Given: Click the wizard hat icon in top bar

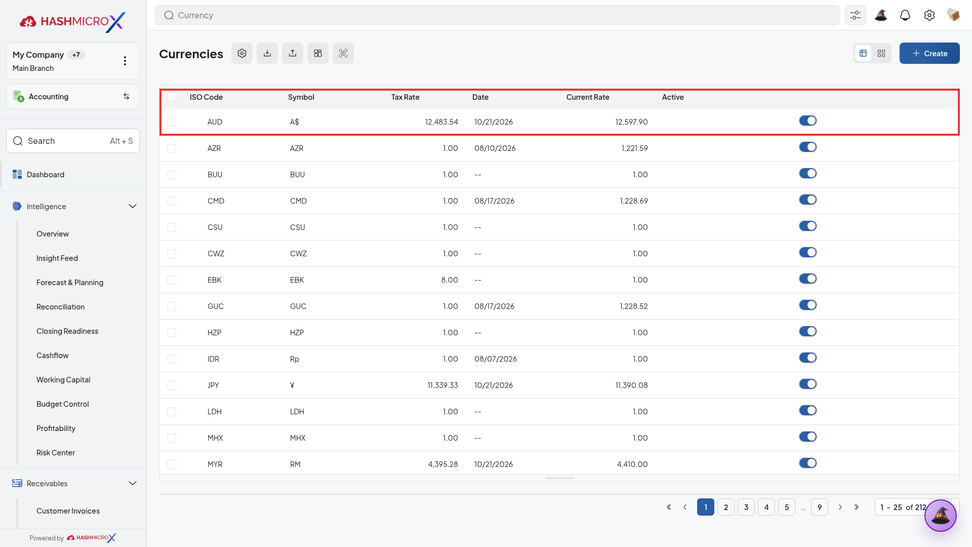Looking at the screenshot, I should point(881,15).
